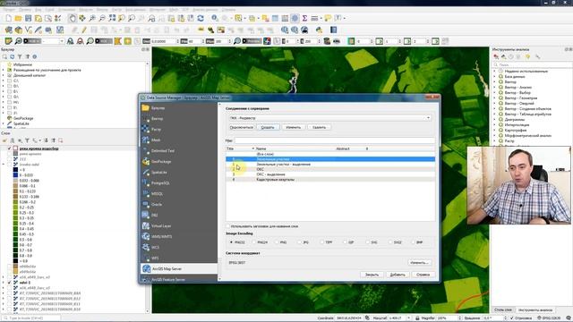Expand the ndvi-1 layer in Layers panel
Image resolution: width=573 pixels, height=322 pixels.
point(4,283)
